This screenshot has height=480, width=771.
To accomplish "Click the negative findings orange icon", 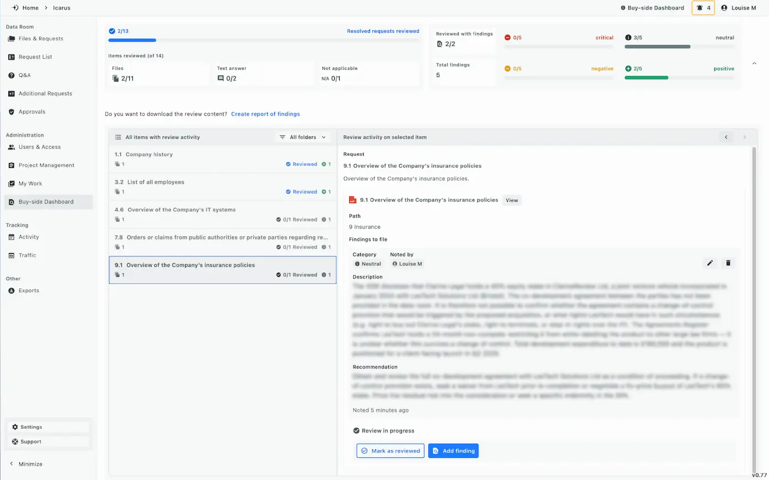I will click(507, 69).
